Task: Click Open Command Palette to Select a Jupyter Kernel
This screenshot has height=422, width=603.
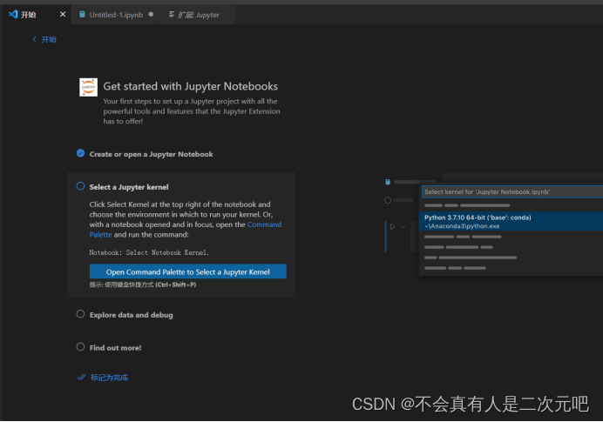Action: click(187, 271)
